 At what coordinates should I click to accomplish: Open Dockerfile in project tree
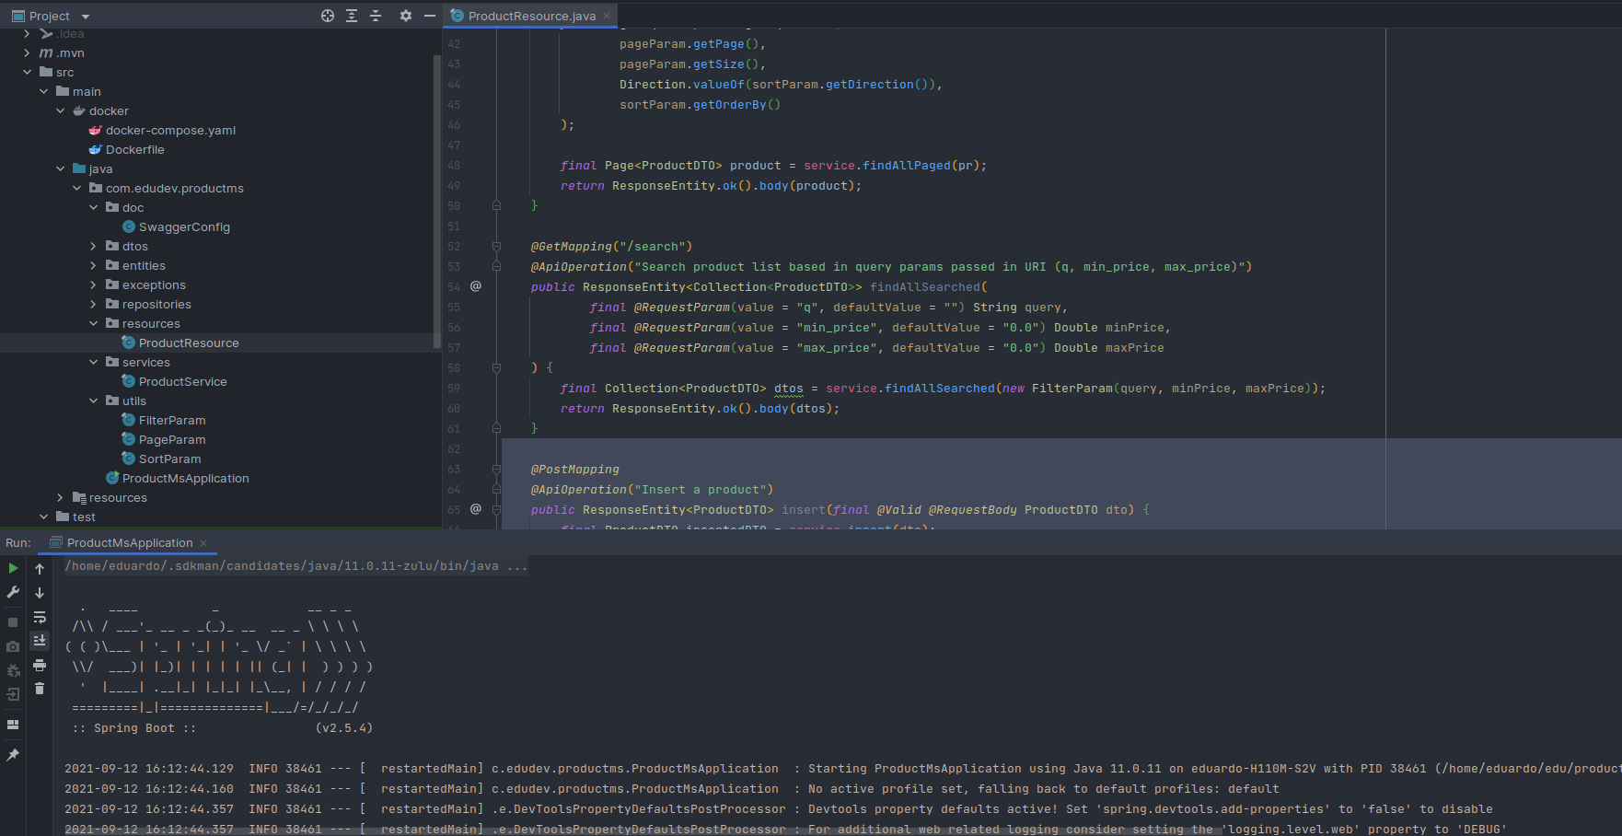click(x=134, y=149)
